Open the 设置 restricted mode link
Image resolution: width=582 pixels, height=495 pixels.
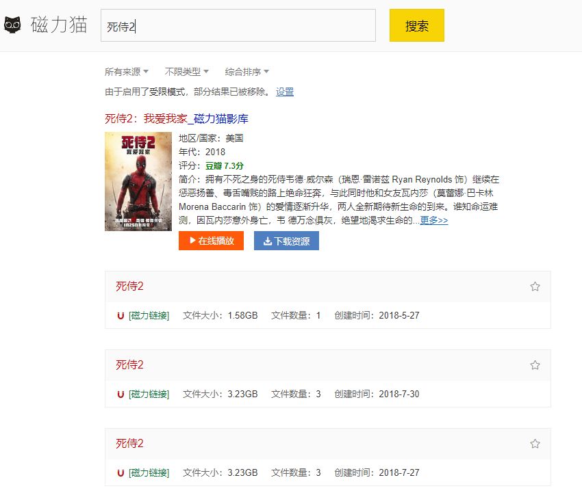coord(285,92)
